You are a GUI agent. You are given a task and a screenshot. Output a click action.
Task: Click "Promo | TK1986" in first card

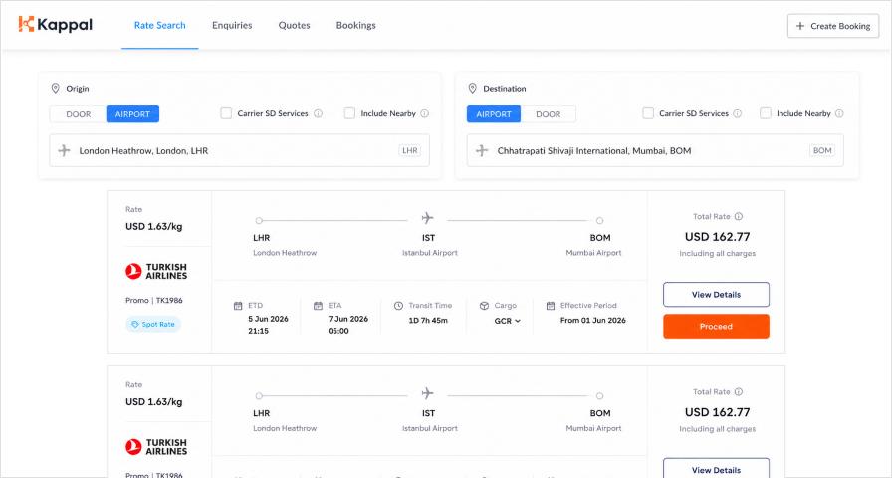(x=154, y=300)
